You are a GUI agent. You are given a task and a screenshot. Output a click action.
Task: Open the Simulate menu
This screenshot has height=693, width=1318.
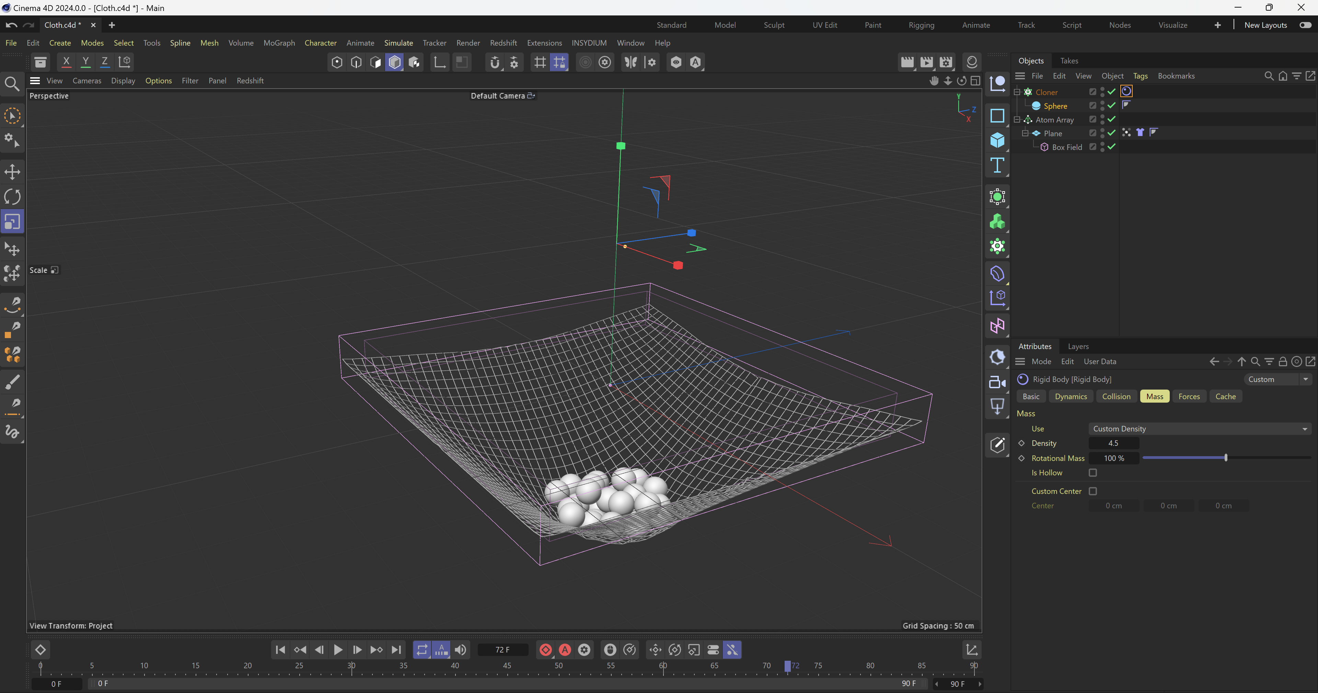pyautogui.click(x=398, y=43)
